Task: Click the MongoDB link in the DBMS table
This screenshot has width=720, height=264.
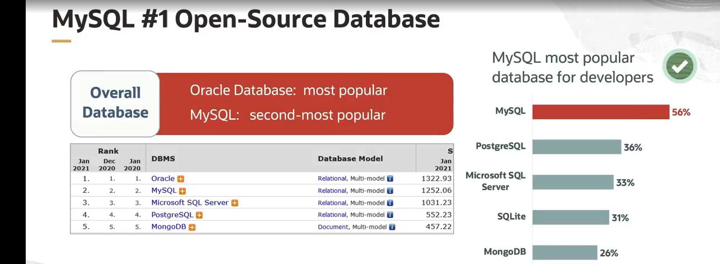Action: tap(168, 227)
